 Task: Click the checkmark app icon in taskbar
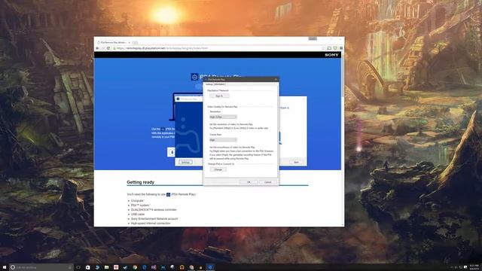tap(125, 267)
